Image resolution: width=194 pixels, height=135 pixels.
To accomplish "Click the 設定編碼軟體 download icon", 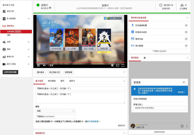I will click(x=132, y=25).
